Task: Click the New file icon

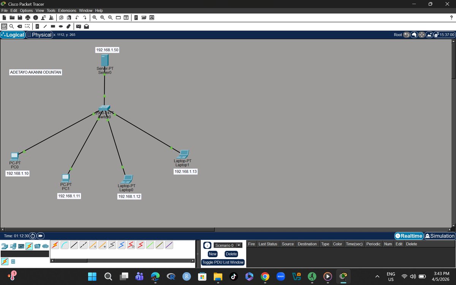Action: (x=4, y=17)
